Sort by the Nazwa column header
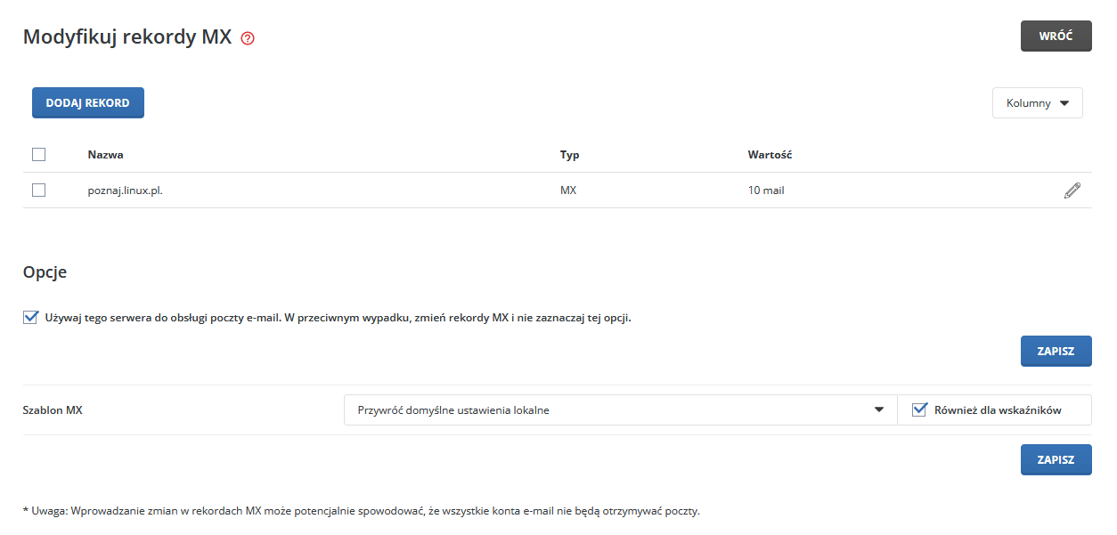The width and height of the screenshot is (1117, 535). point(105,155)
